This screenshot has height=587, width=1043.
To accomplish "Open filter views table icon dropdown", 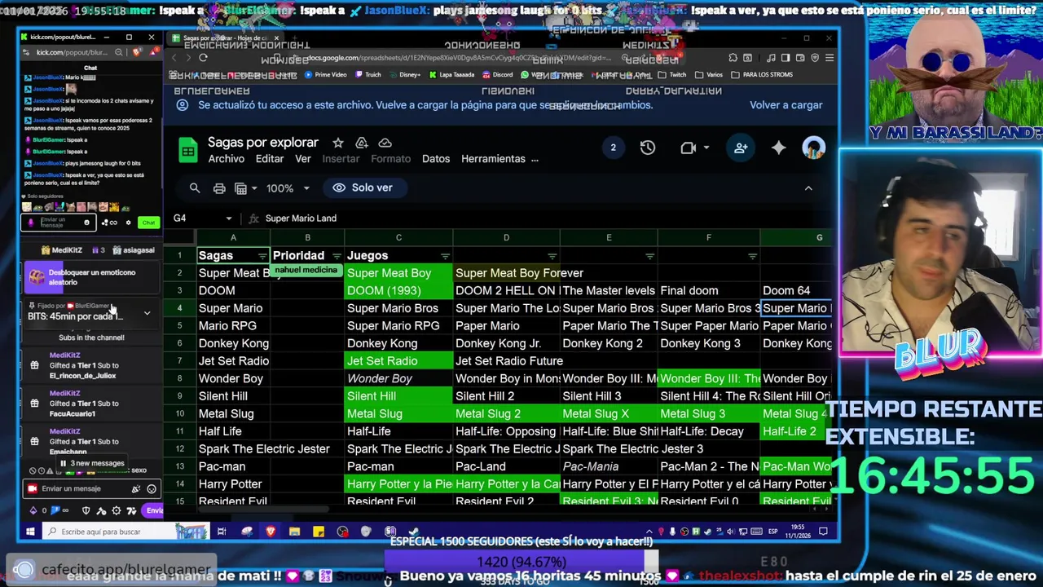I will (x=245, y=188).
